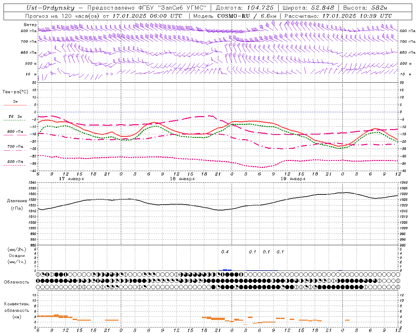
Task: Select the text "Предоставлено ФГБУ ЗапСиб УГМС"
Action: (147, 8)
